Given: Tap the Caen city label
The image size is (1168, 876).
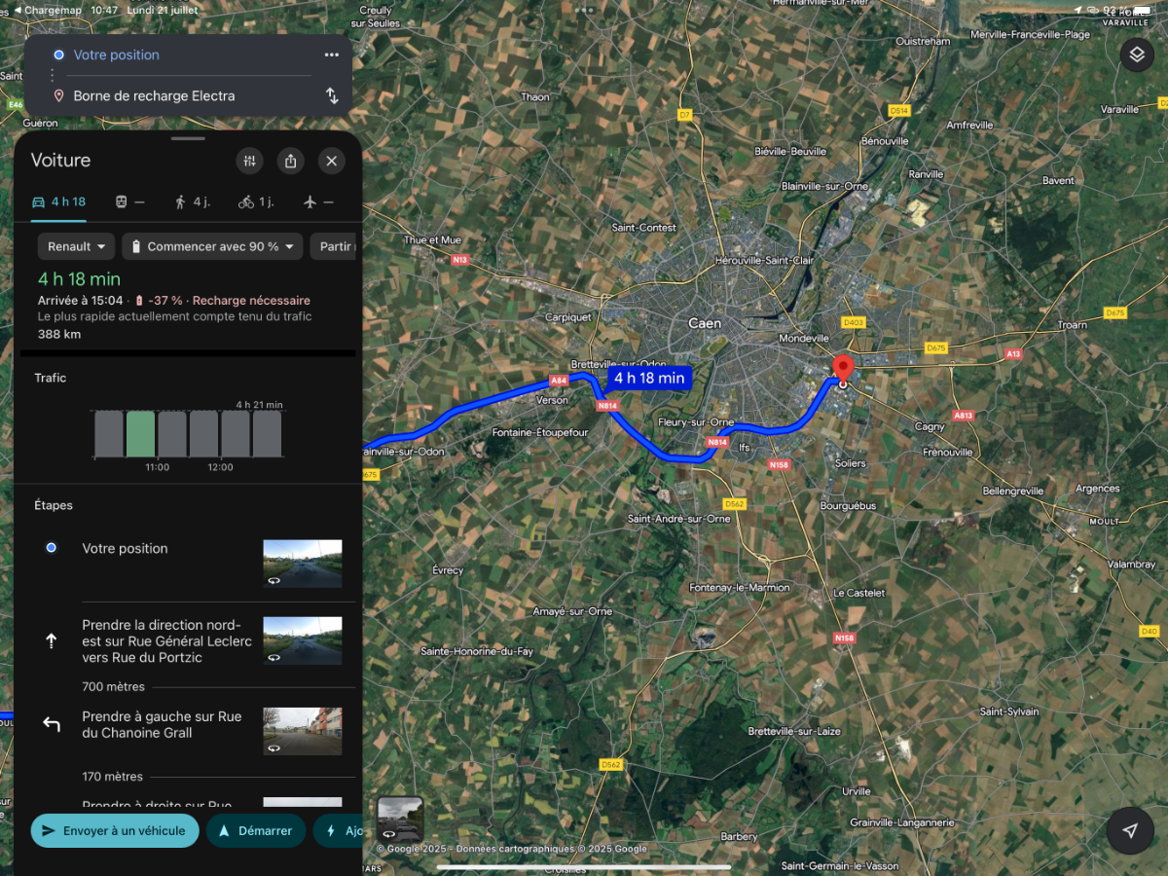Looking at the screenshot, I should 705,322.
